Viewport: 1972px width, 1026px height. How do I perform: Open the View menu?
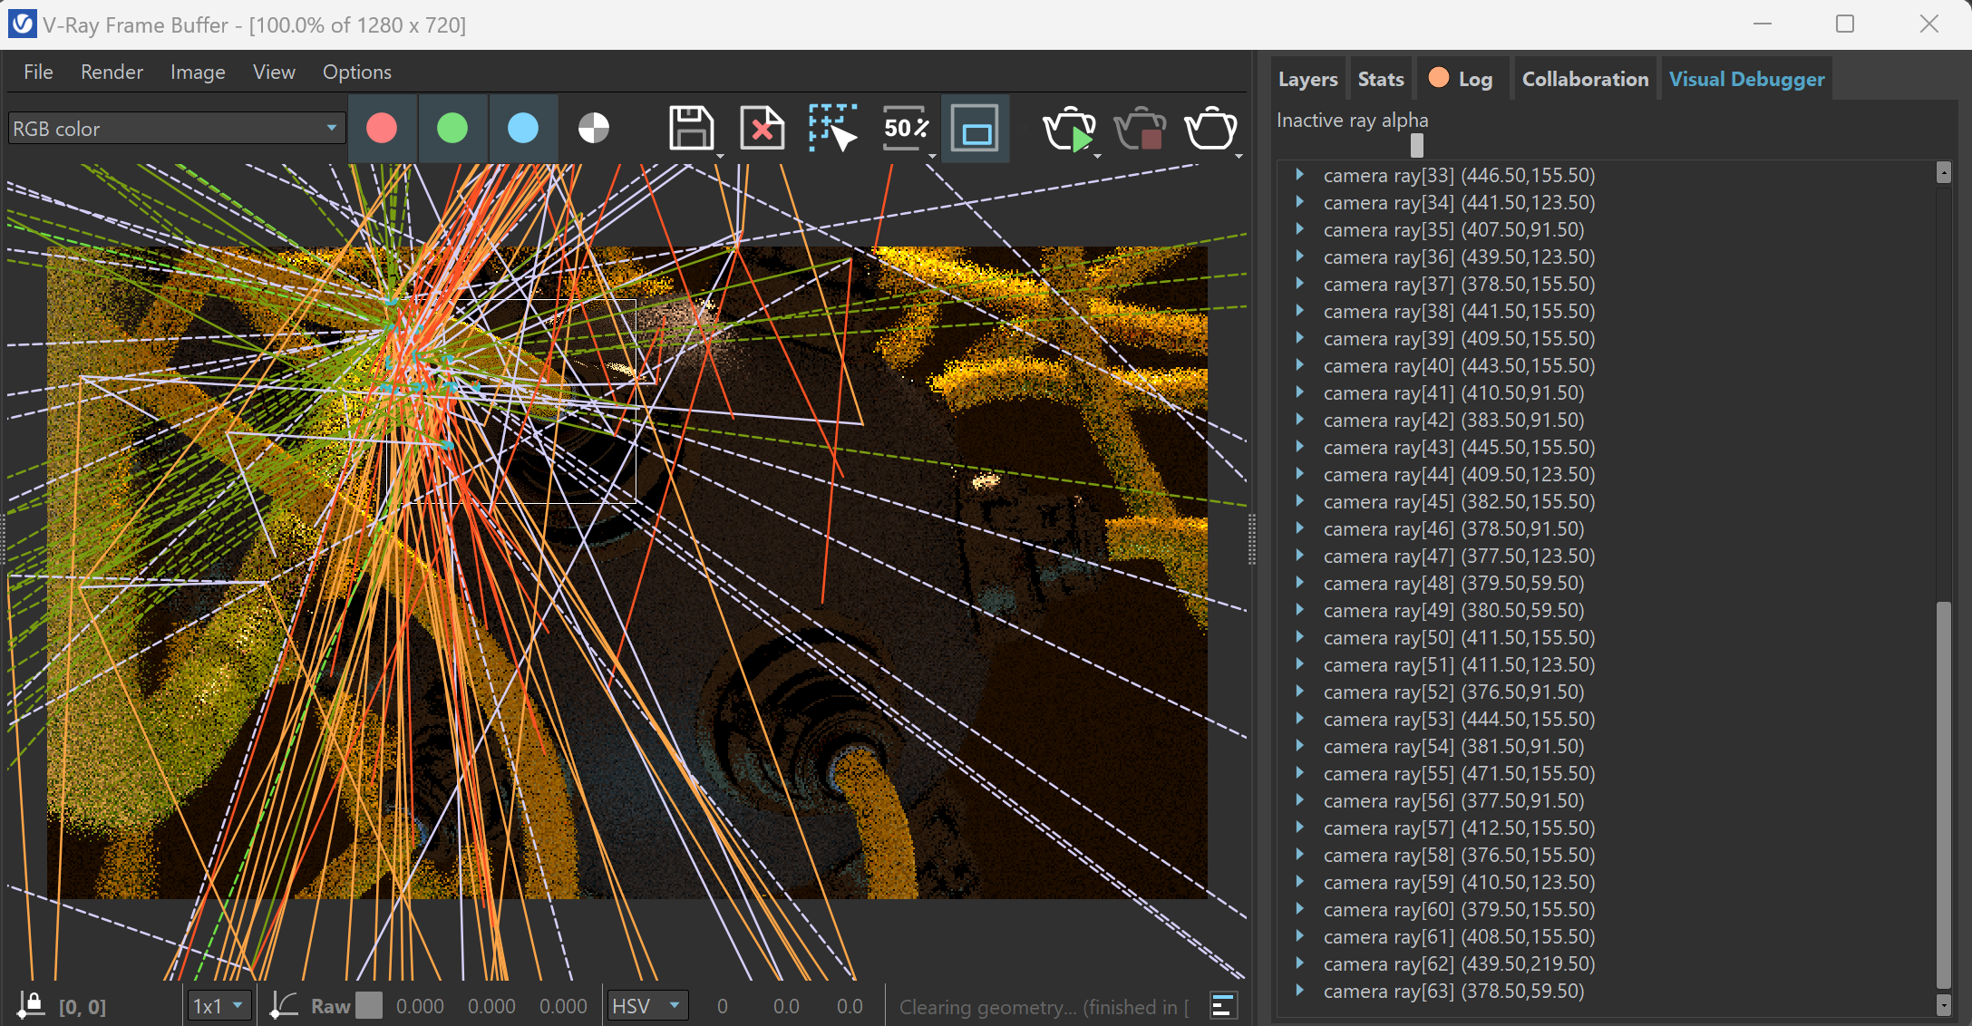pyautogui.click(x=274, y=73)
